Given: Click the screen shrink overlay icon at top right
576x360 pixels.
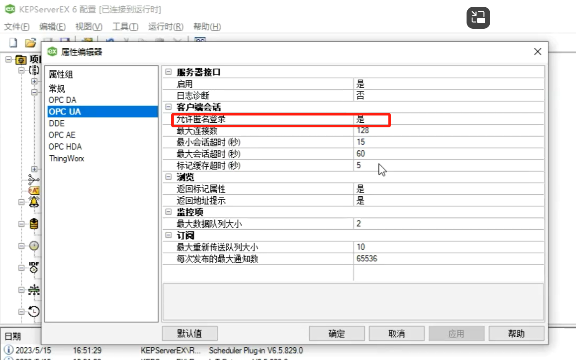Looking at the screenshot, I should tap(478, 18).
